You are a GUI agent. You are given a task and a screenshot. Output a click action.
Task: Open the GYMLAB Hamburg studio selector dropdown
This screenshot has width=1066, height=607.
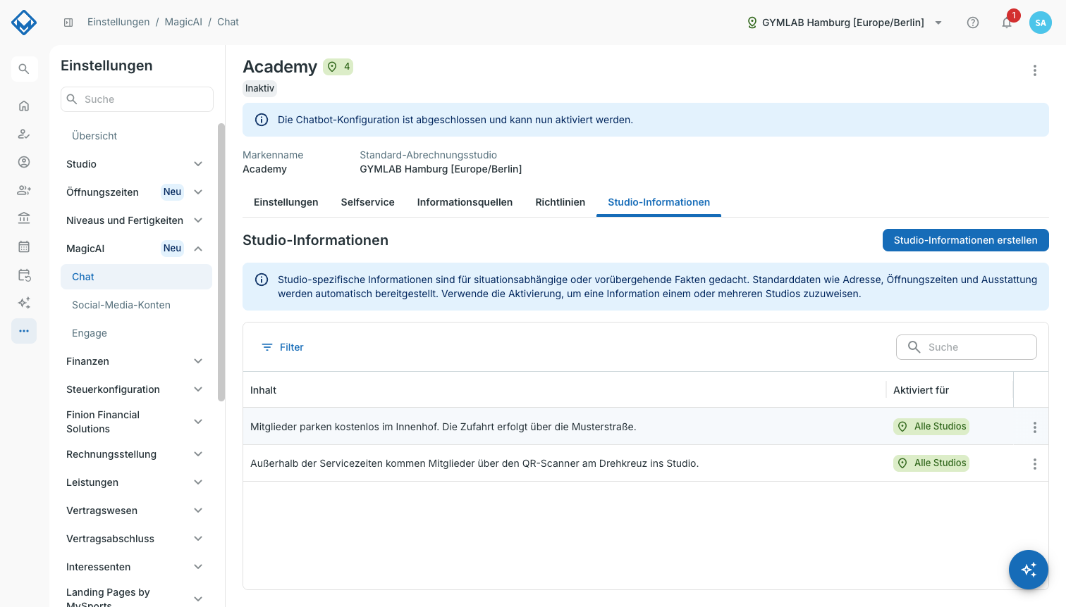click(845, 23)
